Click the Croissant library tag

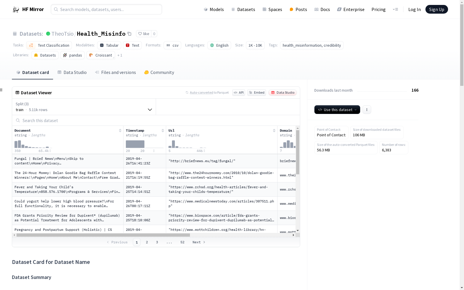(101, 55)
